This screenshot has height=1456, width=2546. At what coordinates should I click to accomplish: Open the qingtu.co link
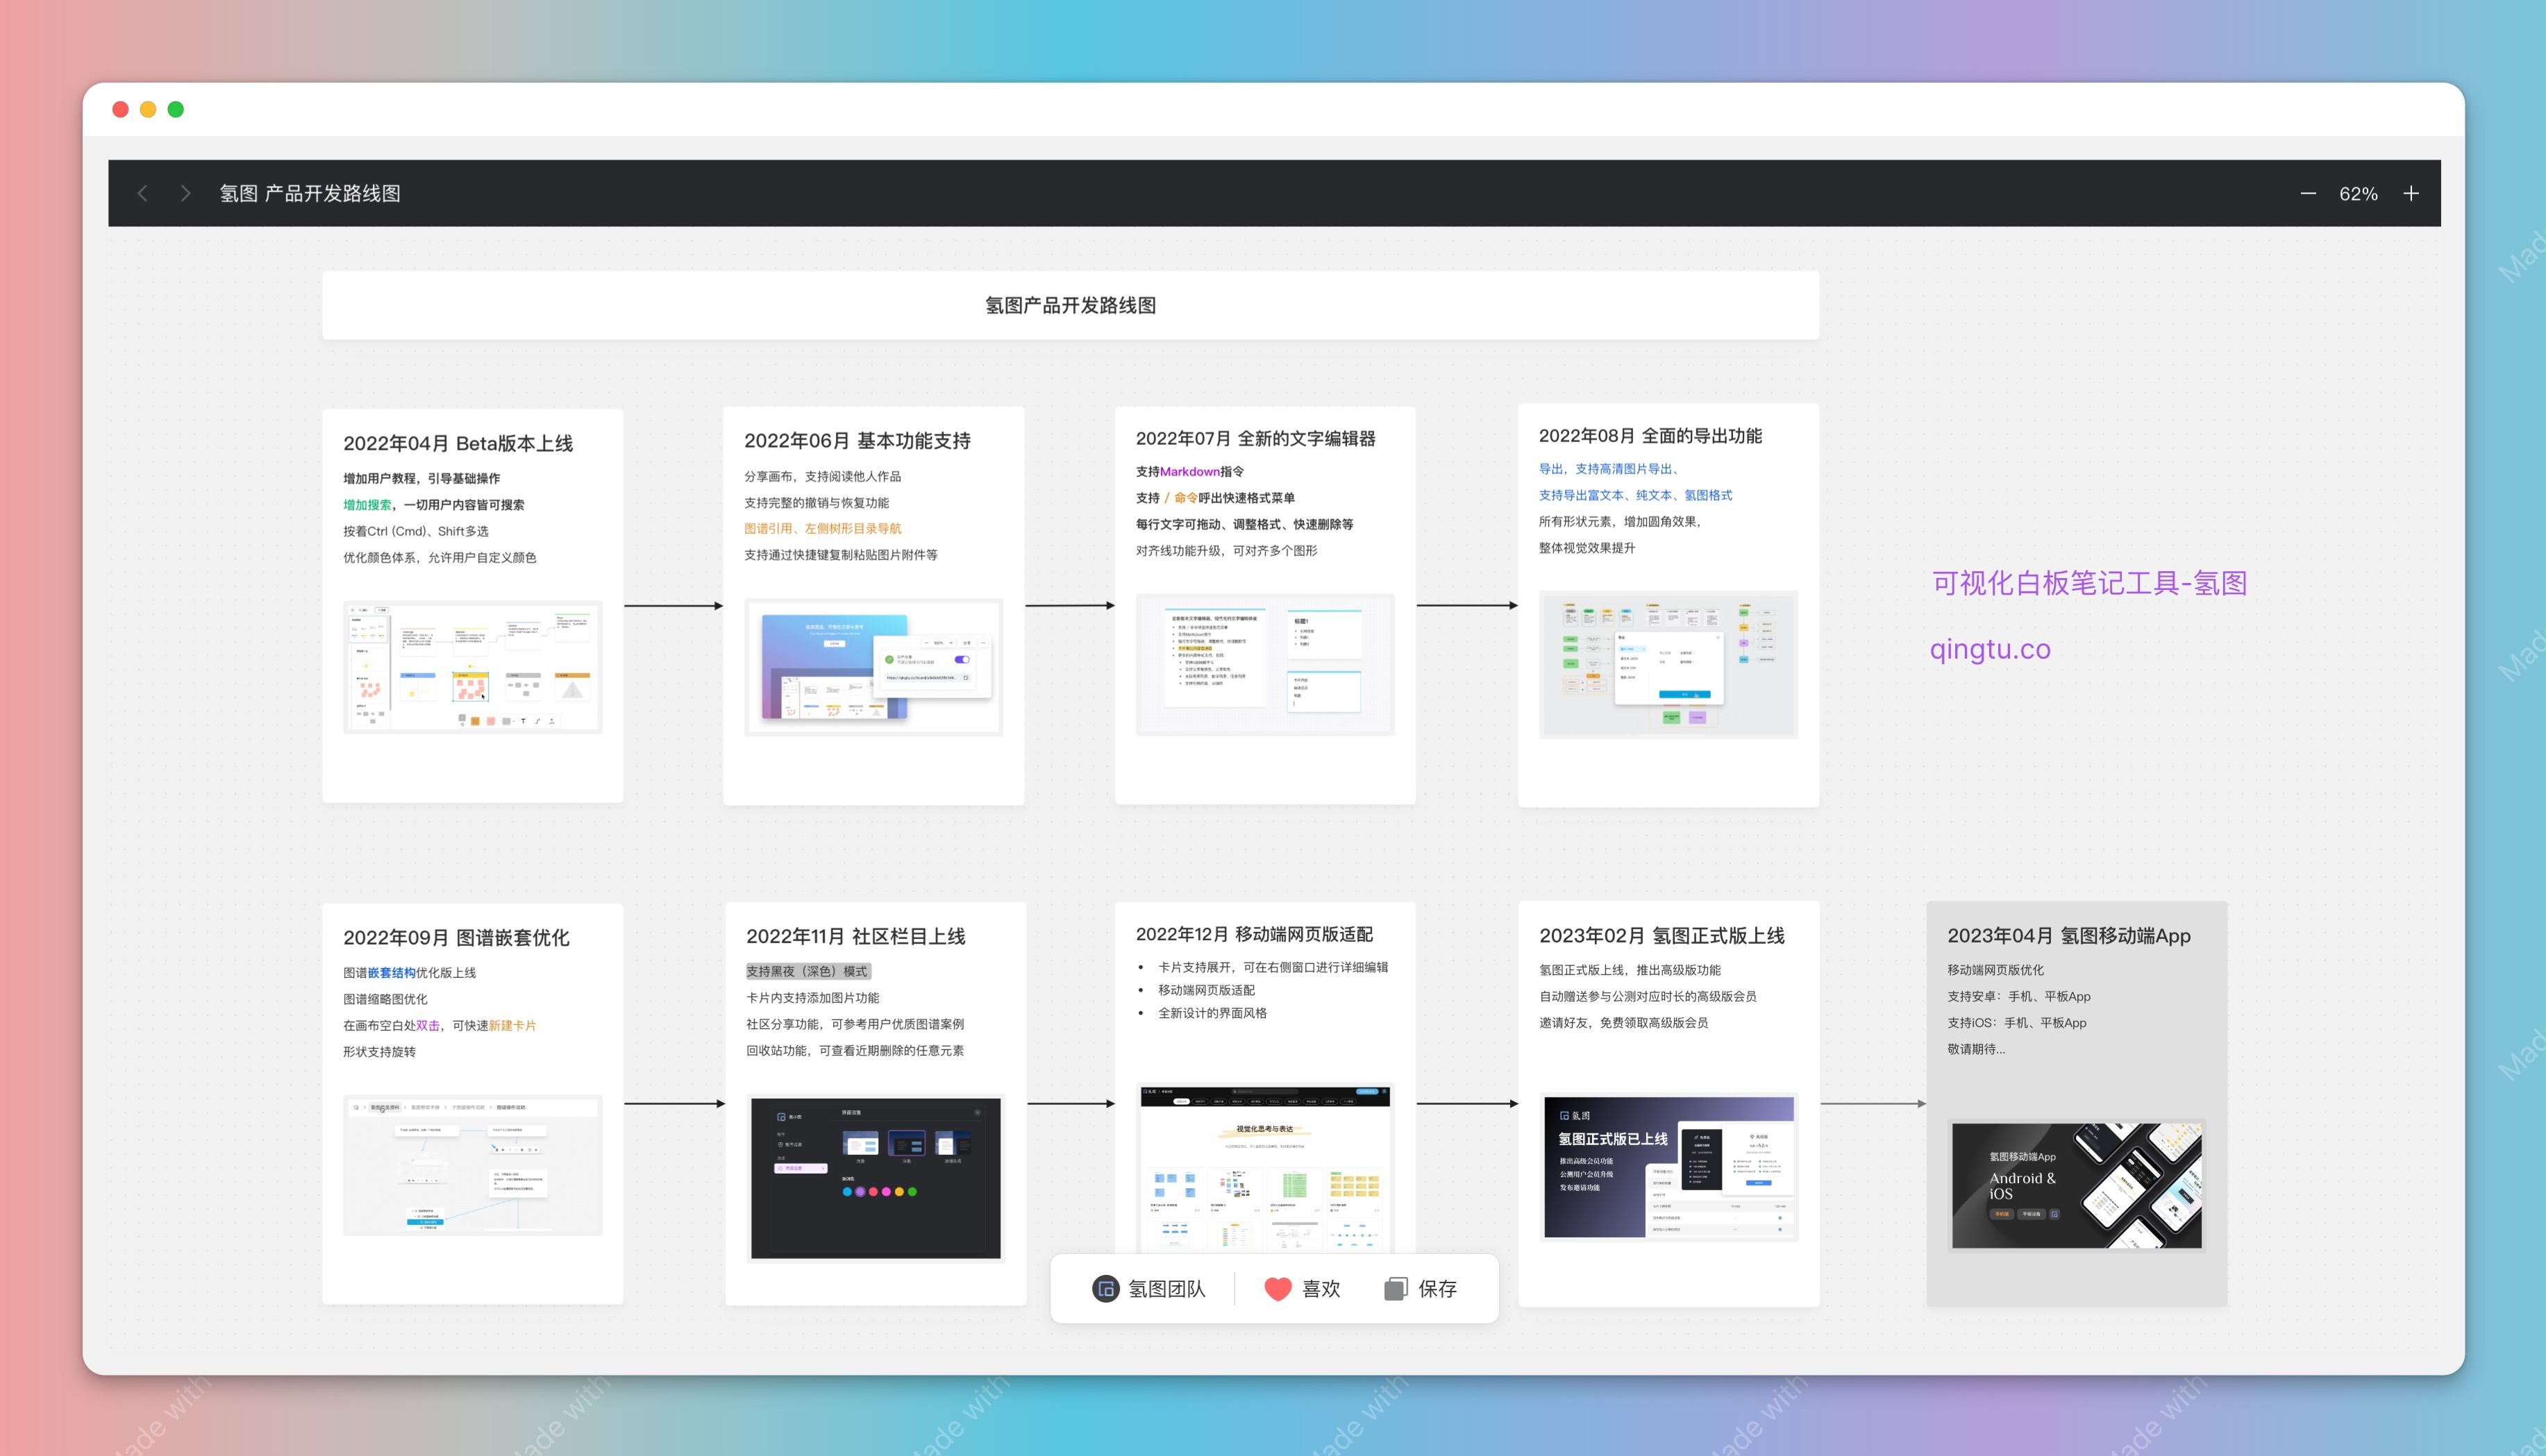(1990, 649)
